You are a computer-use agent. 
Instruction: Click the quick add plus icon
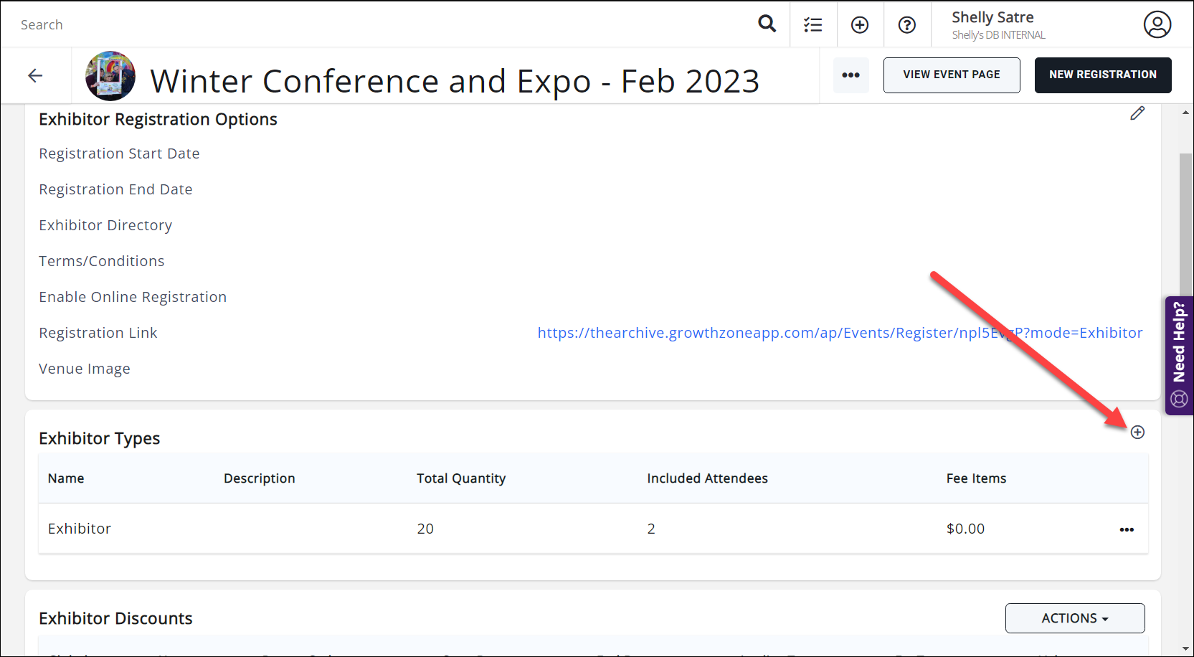(x=859, y=25)
